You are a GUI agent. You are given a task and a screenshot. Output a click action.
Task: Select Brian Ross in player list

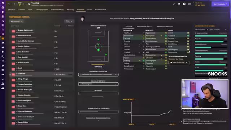tap(22, 106)
